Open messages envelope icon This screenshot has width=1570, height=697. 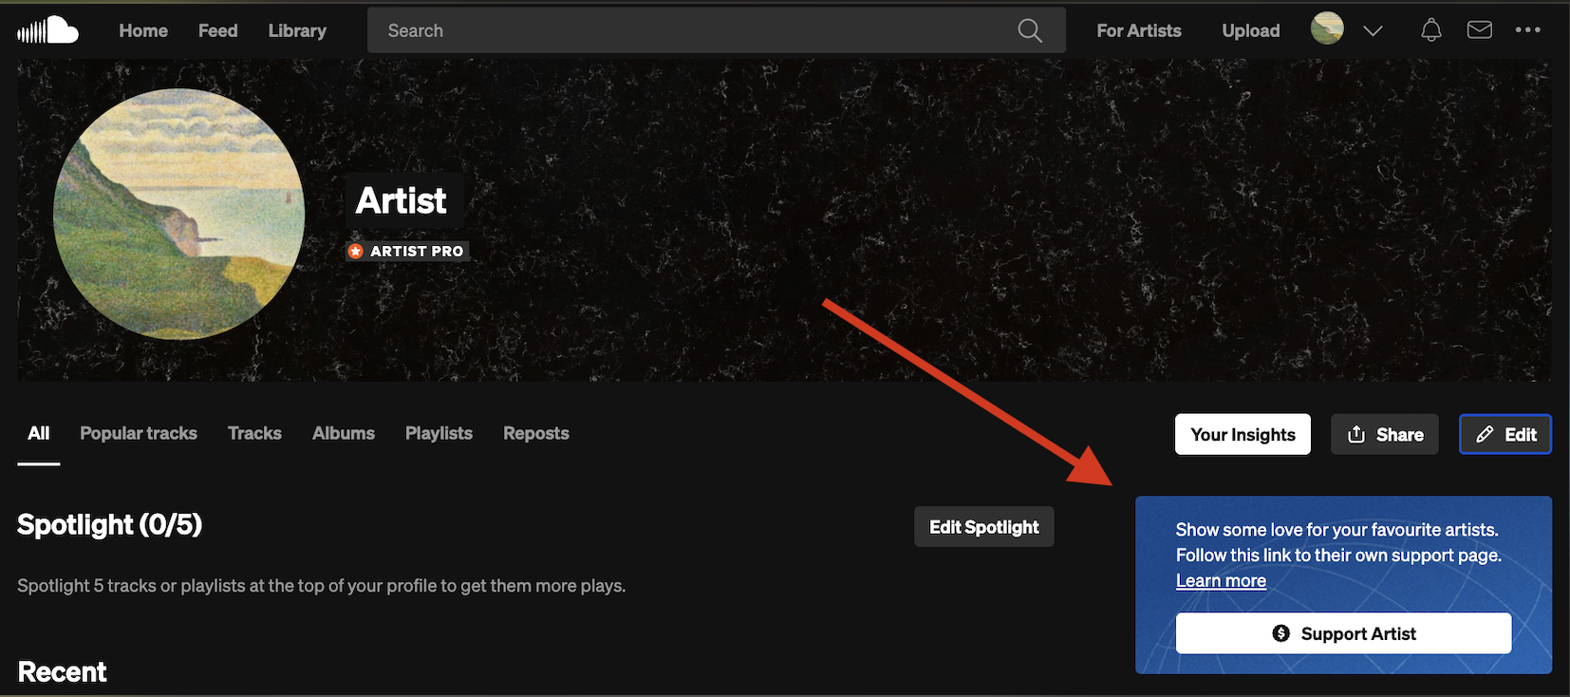click(1479, 30)
